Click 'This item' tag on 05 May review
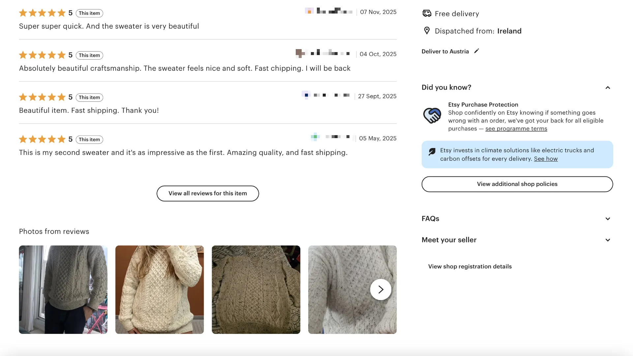633x356 pixels. click(89, 139)
